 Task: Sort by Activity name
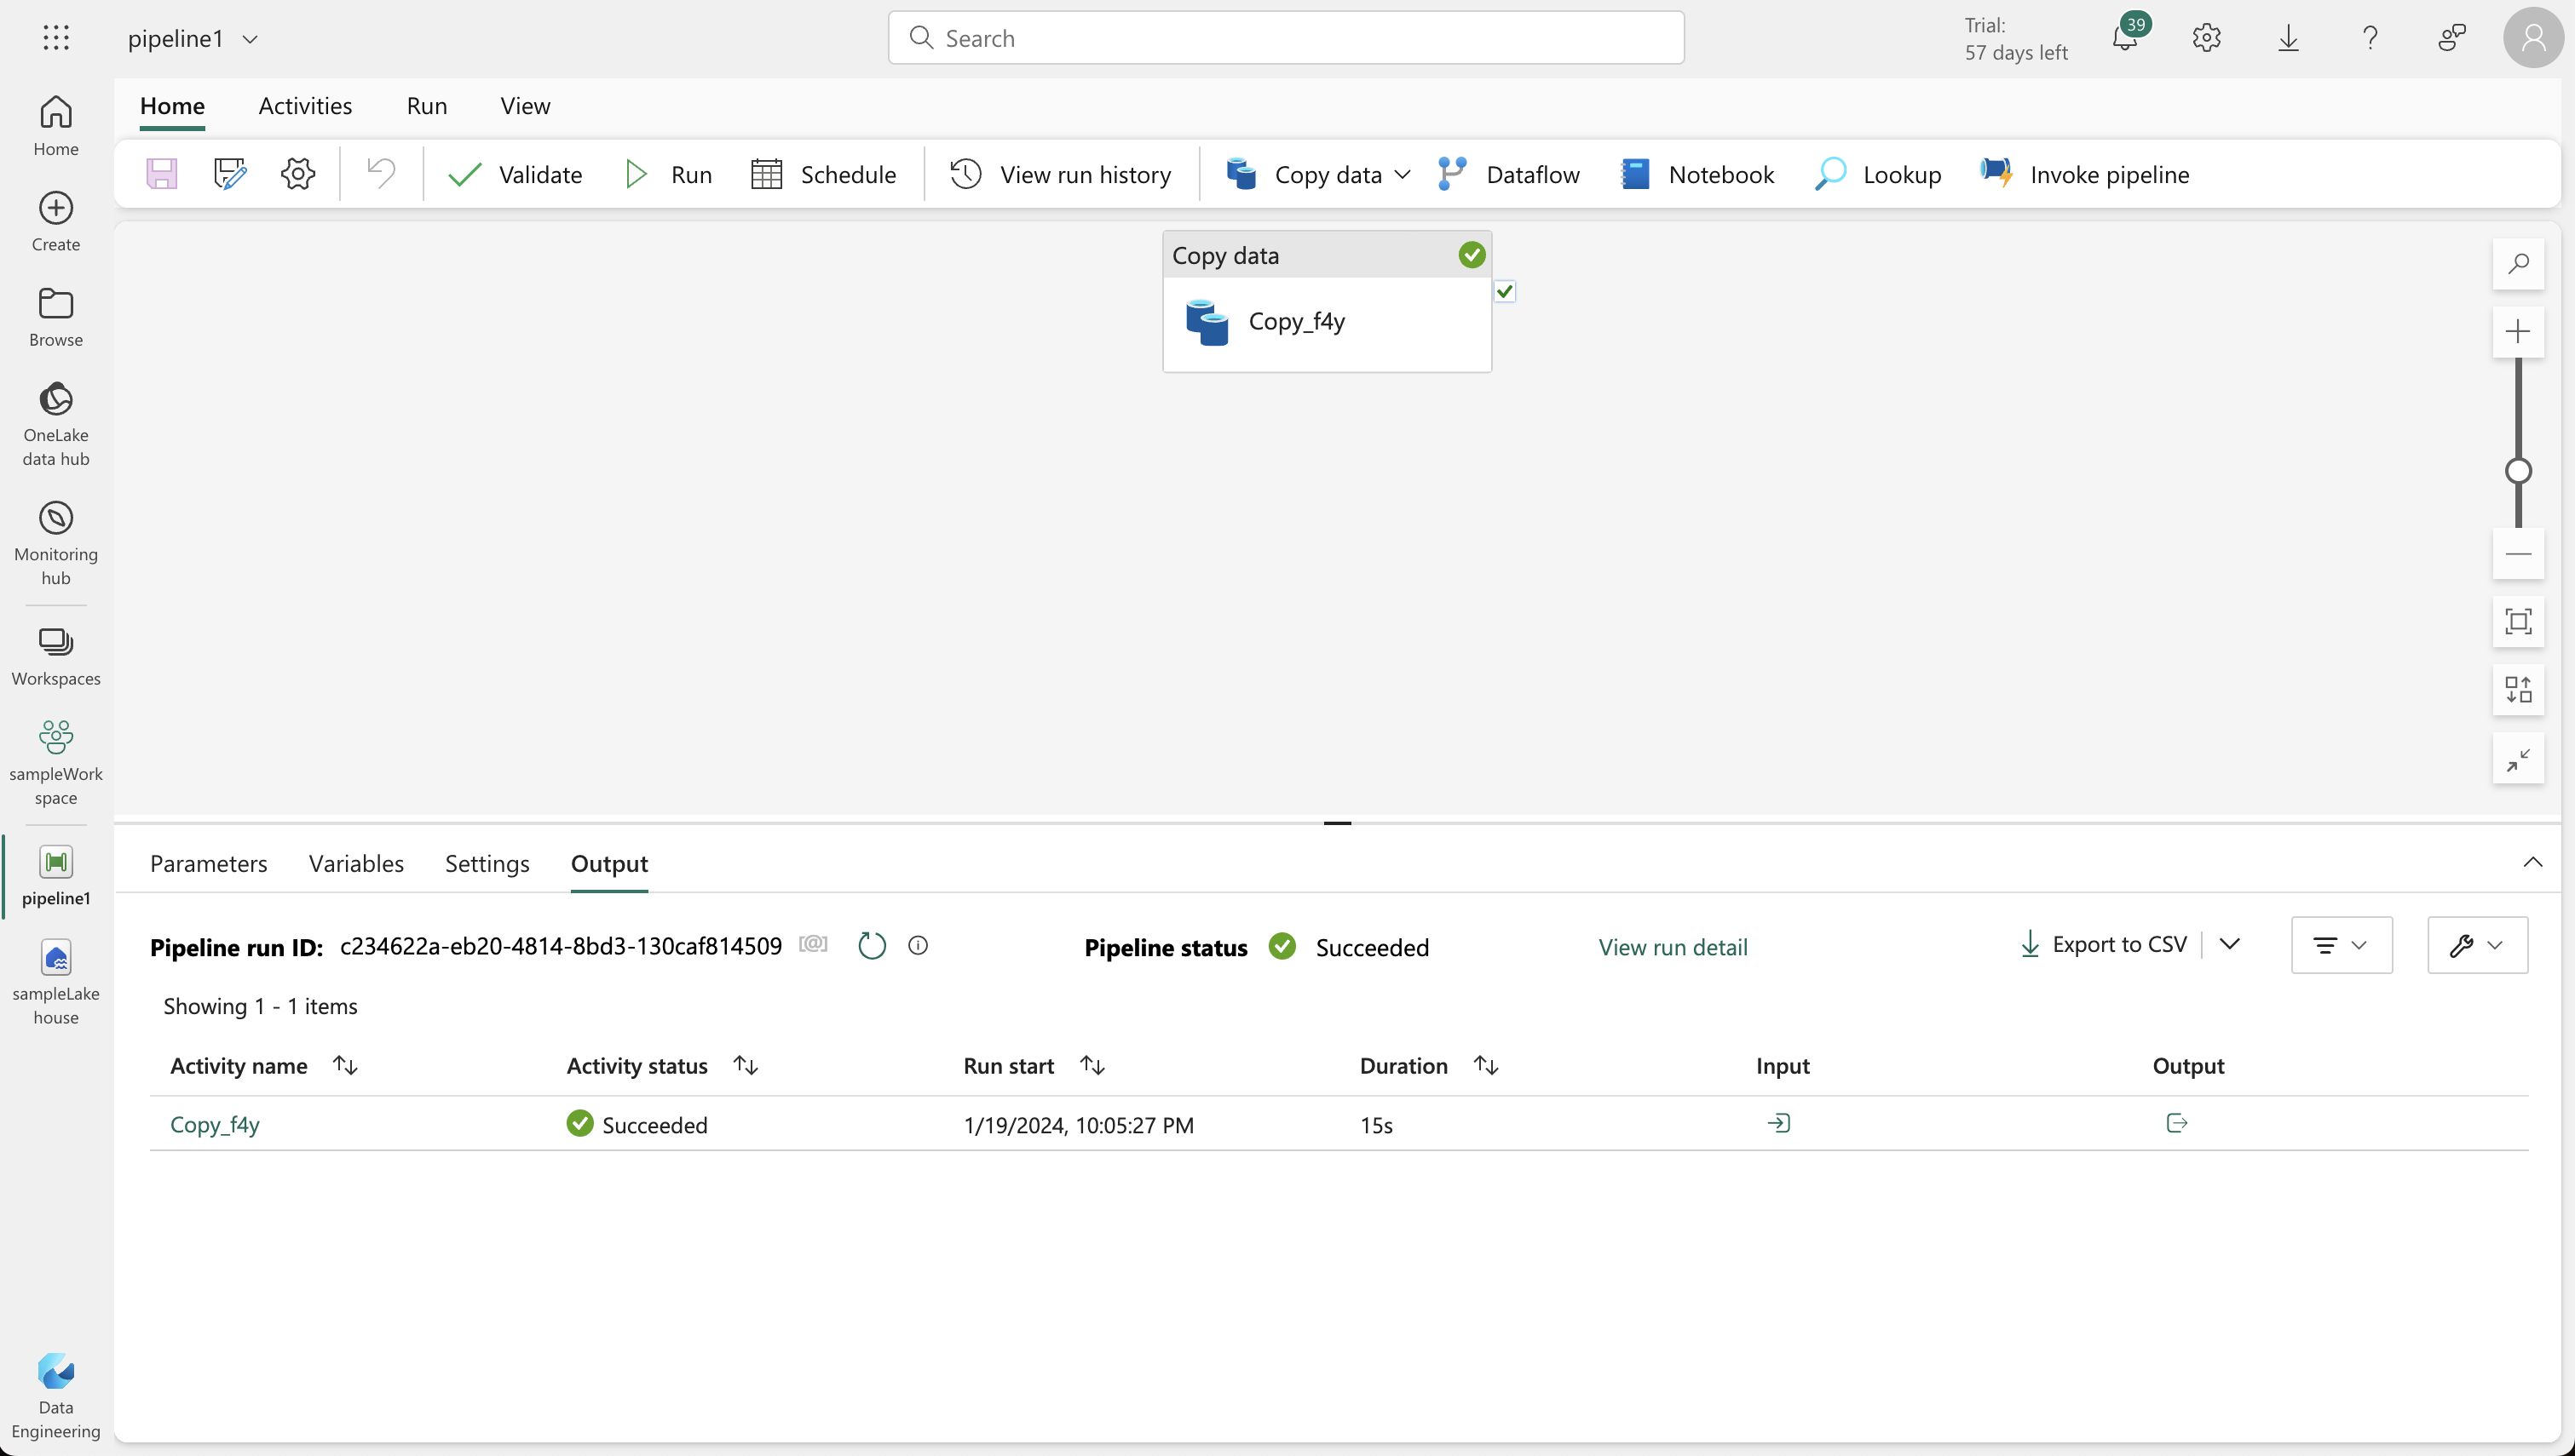pos(345,1066)
